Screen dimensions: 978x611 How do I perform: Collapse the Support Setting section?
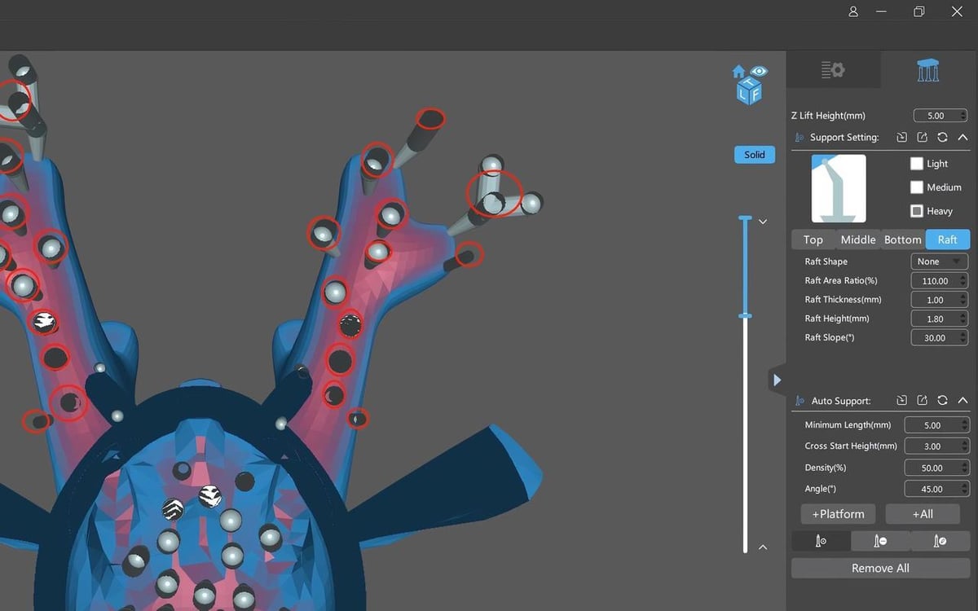coord(963,138)
